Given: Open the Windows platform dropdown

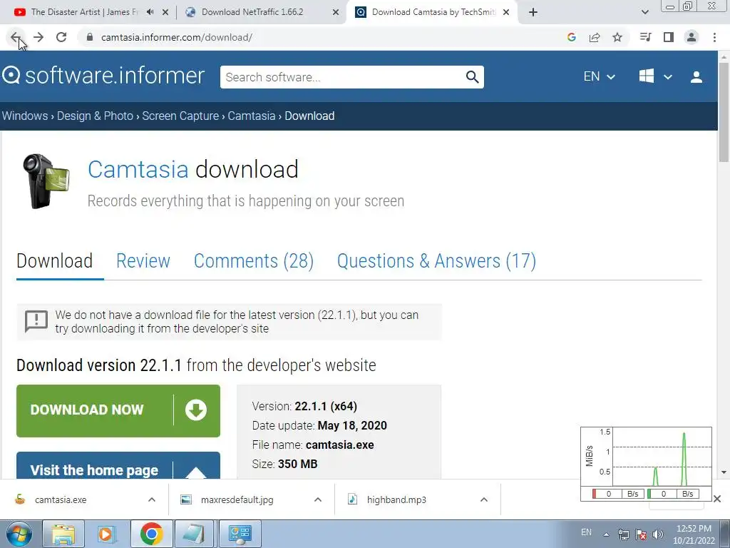Looking at the screenshot, I should click(x=656, y=76).
